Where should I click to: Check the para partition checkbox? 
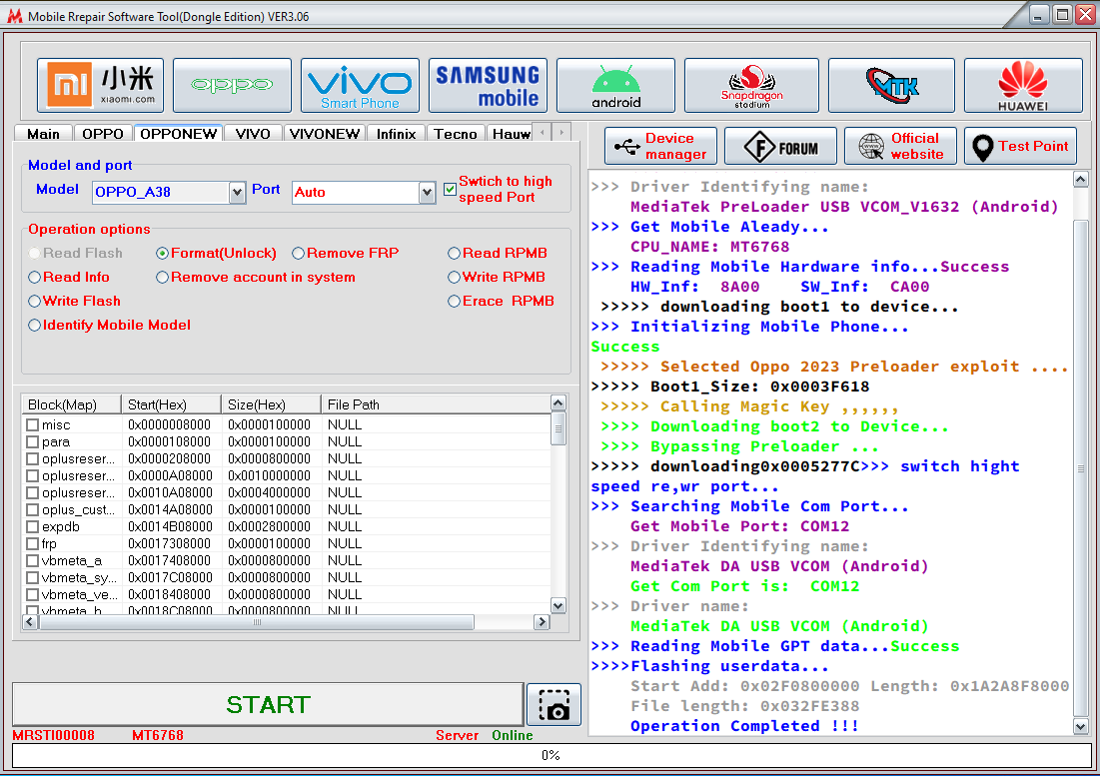[32, 441]
